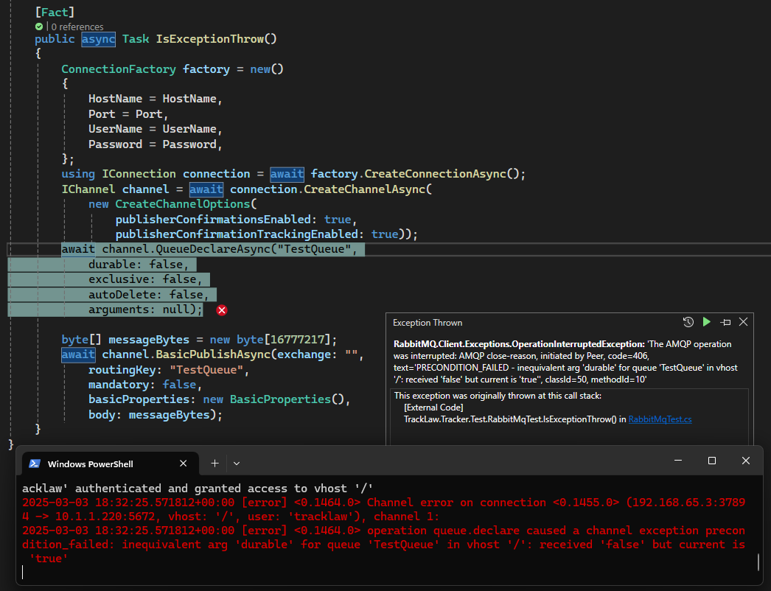Click the OperationInterruptedException title text
The image size is (771, 591).
pyautogui.click(x=519, y=344)
